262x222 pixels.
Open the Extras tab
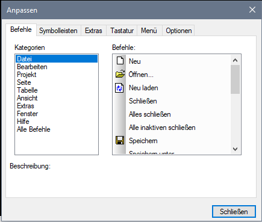click(x=93, y=31)
